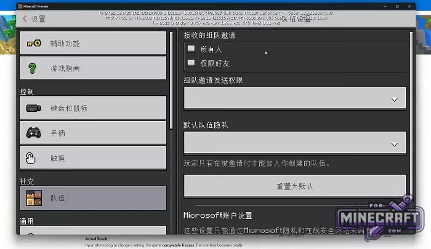Click the 设置 header title text
The width and height of the screenshot is (431, 249).
click(x=38, y=19)
